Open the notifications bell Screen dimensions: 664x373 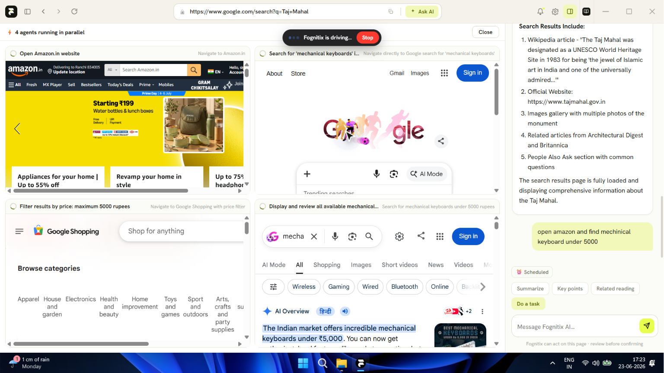(x=540, y=12)
